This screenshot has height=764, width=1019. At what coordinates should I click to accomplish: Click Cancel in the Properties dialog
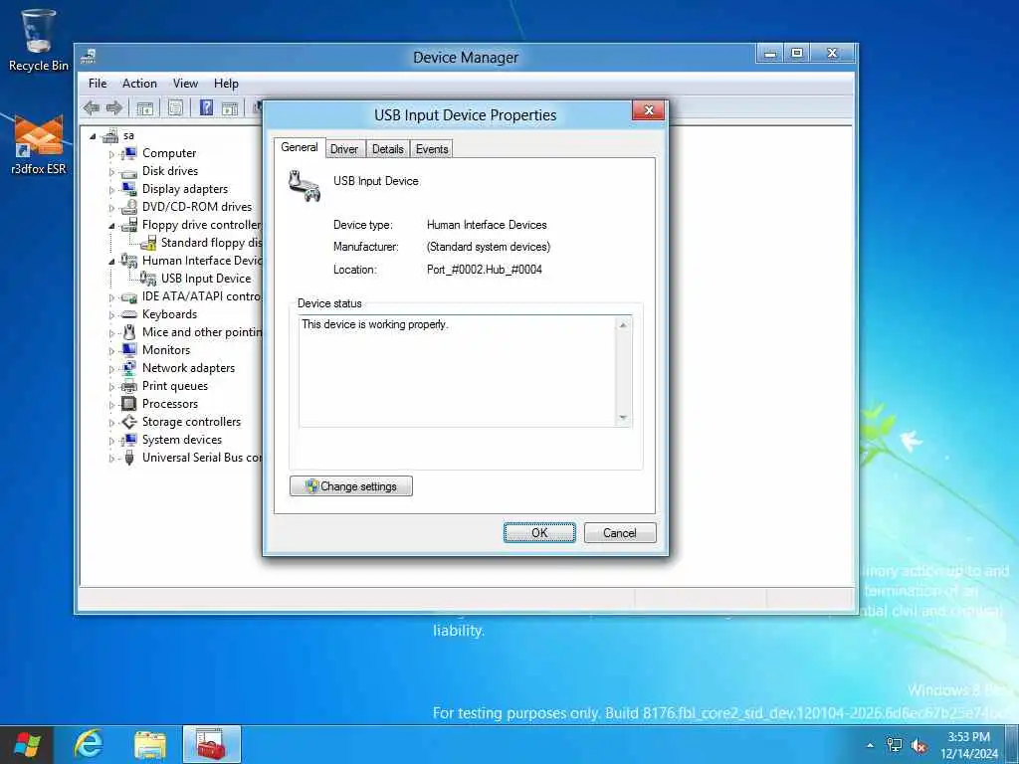[x=620, y=533]
